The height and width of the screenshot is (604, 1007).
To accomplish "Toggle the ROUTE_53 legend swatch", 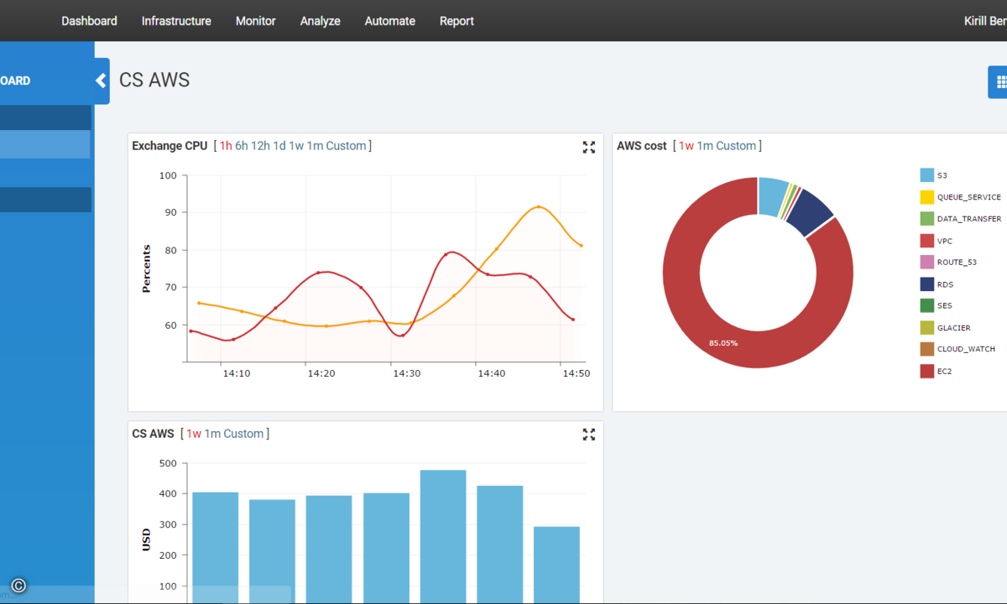I will point(927,263).
